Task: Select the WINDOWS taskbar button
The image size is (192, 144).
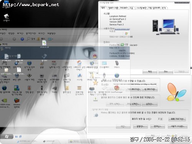Action: tap(49, 141)
